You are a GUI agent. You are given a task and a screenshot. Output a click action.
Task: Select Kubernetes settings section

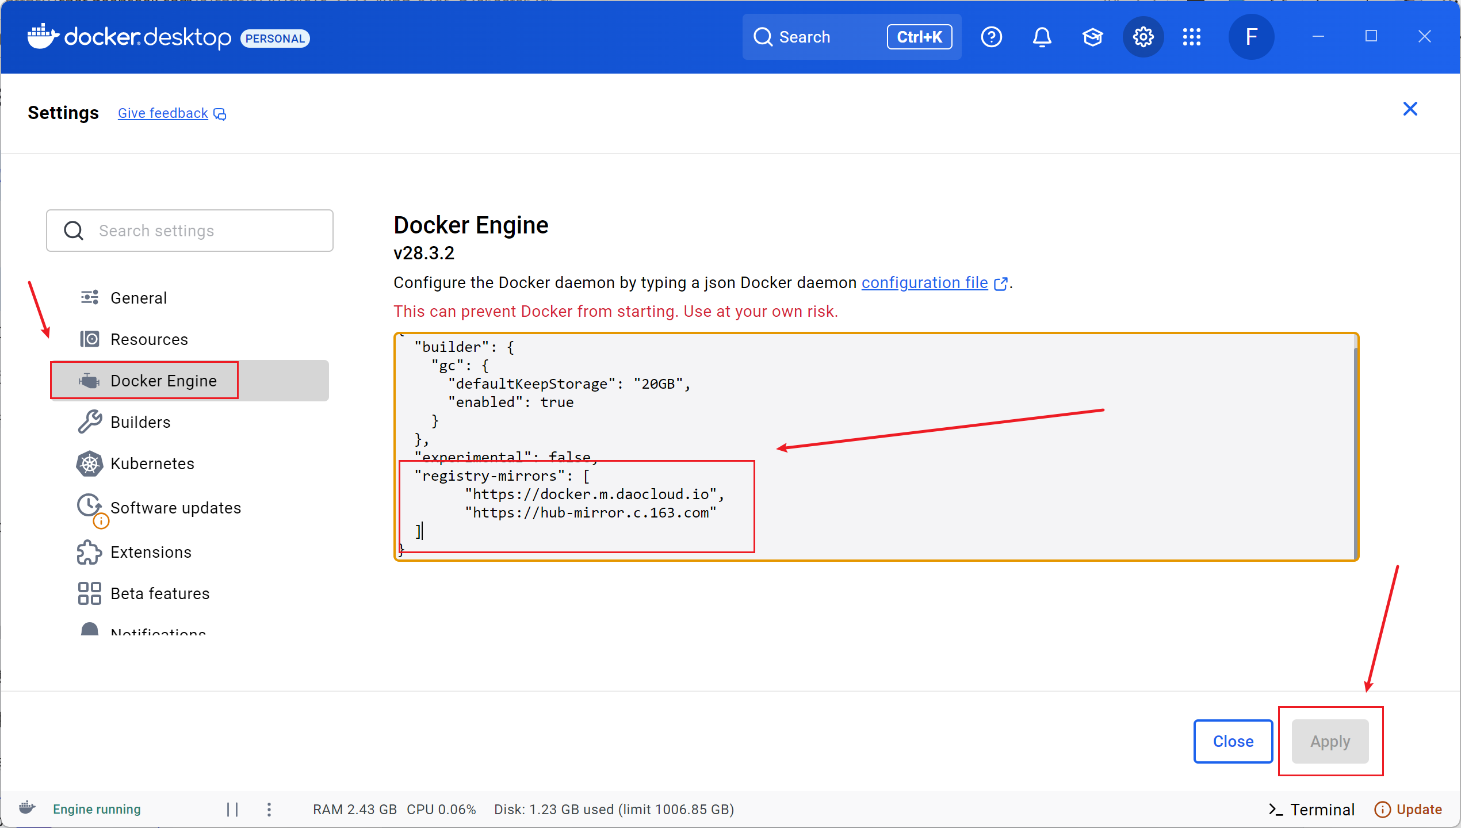click(190, 463)
